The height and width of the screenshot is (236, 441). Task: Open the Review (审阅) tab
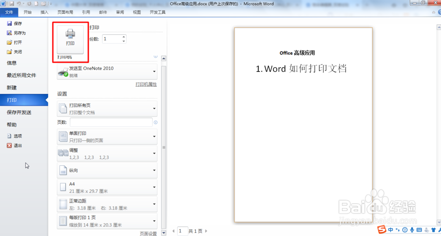click(120, 12)
